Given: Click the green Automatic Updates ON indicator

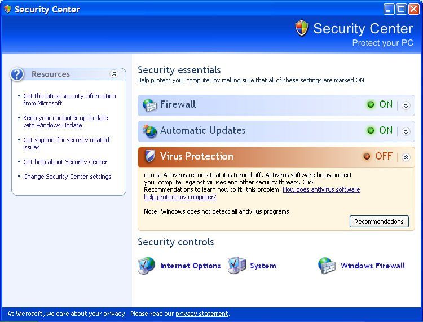Looking at the screenshot, I should 371,130.
